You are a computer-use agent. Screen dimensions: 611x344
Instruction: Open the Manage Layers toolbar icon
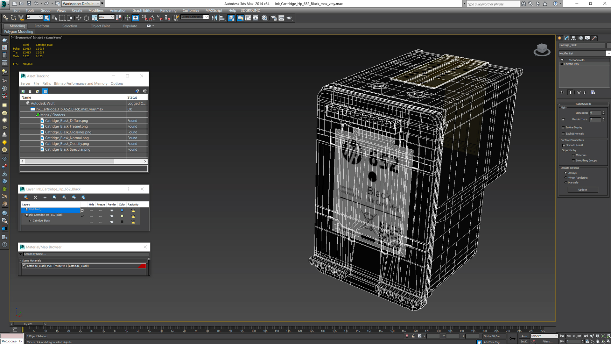click(231, 18)
